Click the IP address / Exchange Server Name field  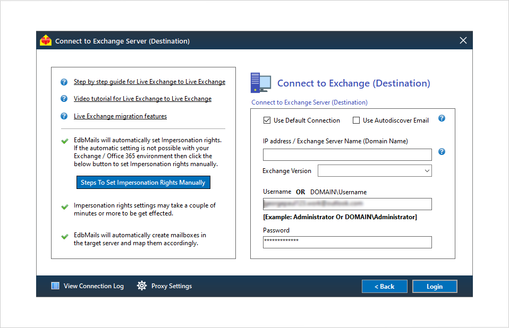click(347, 154)
